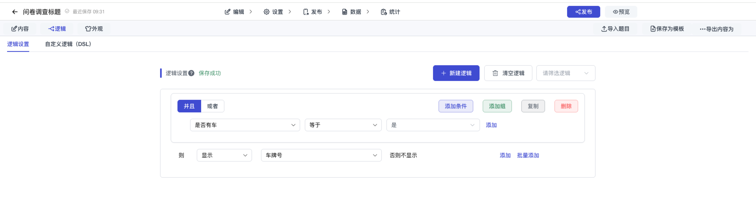Click the chevron after 编辑

(250, 12)
